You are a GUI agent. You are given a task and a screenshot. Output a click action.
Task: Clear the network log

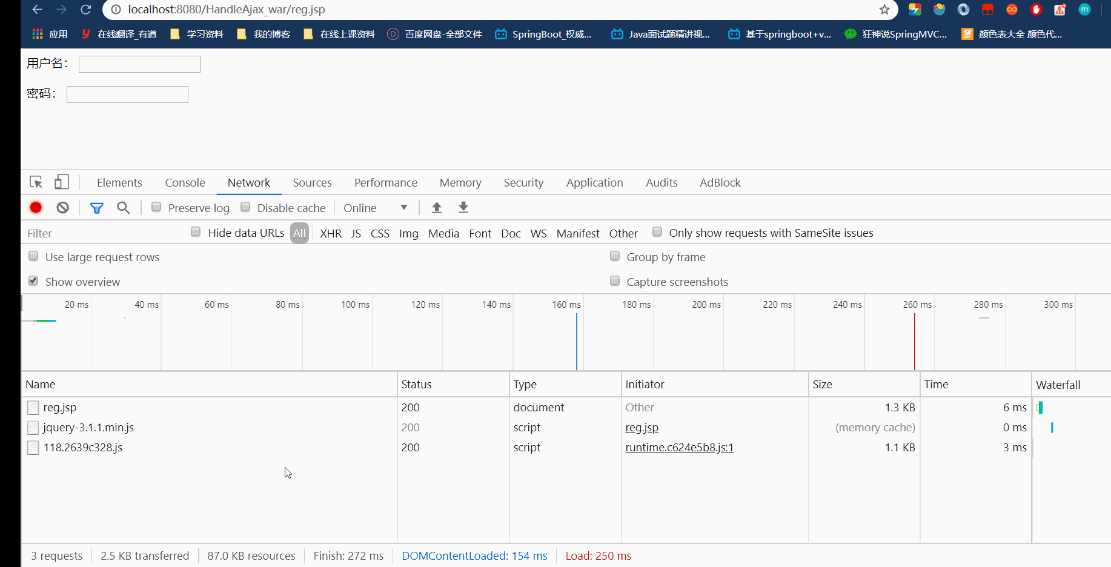coord(62,208)
